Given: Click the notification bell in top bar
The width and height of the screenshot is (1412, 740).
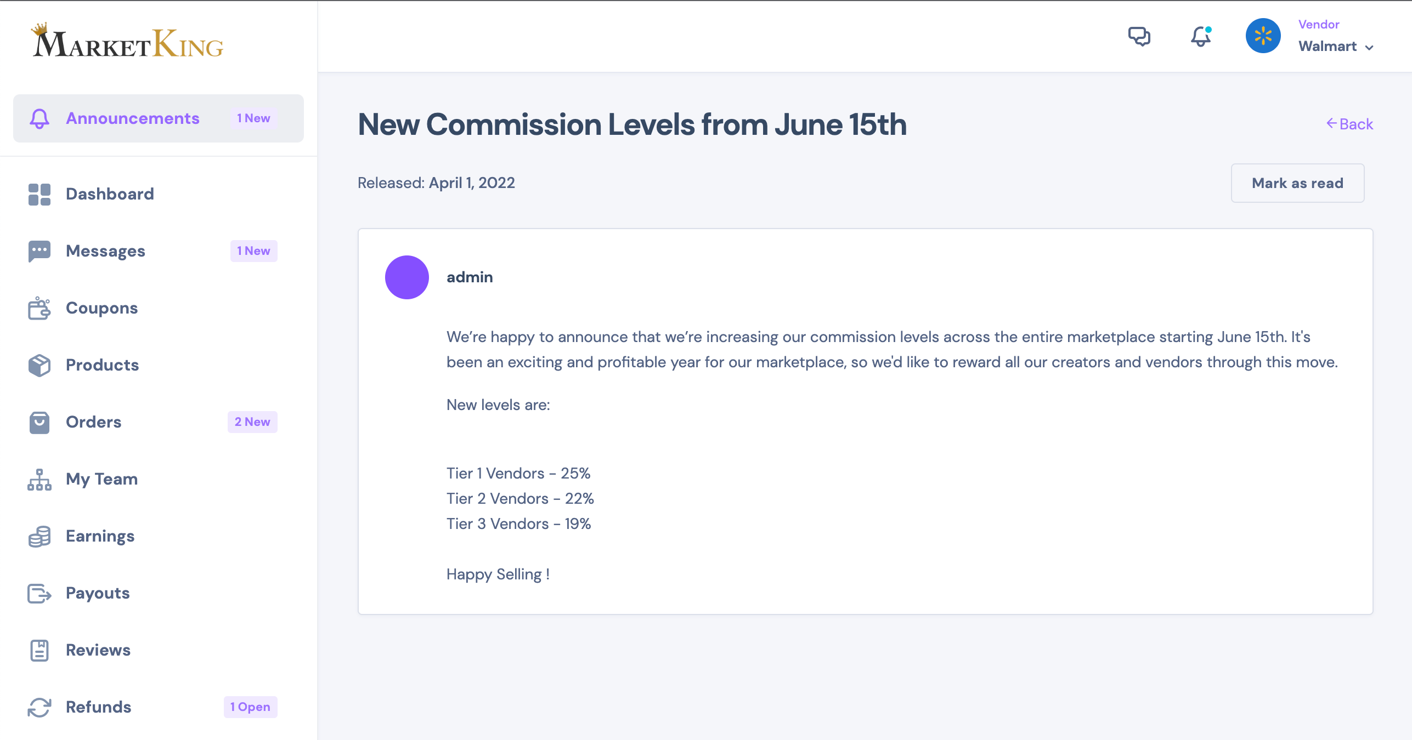Looking at the screenshot, I should (x=1200, y=37).
